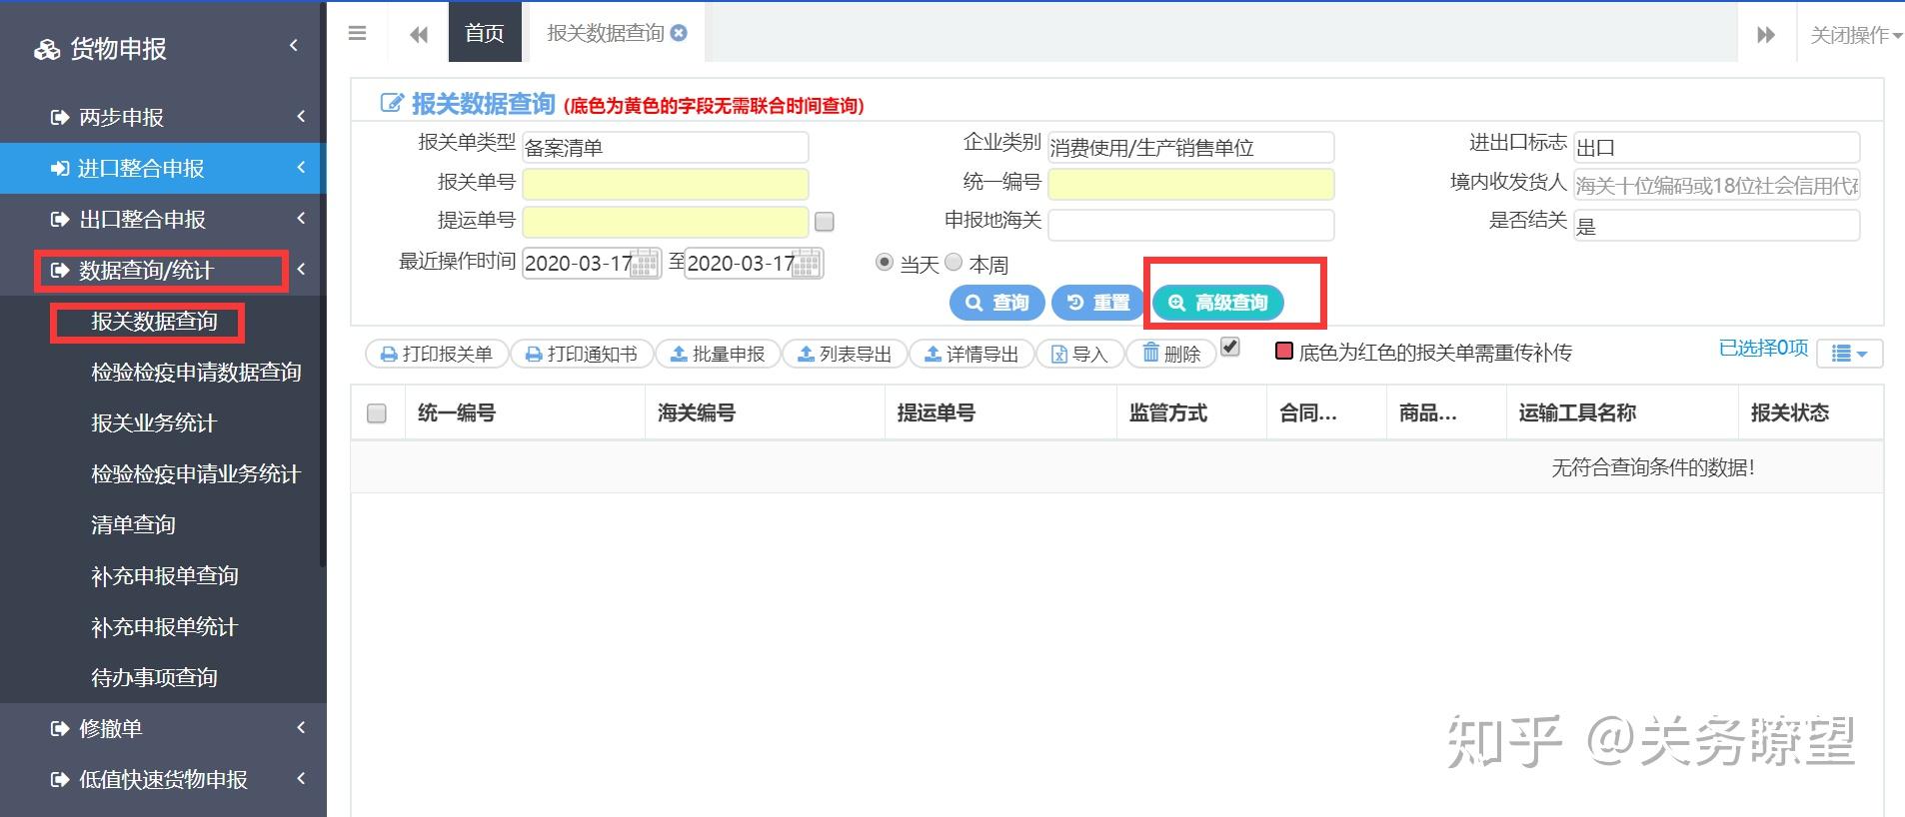Image resolution: width=1905 pixels, height=817 pixels.
Task: Open 补充申报单统计 in the sidebar
Action: point(164,626)
